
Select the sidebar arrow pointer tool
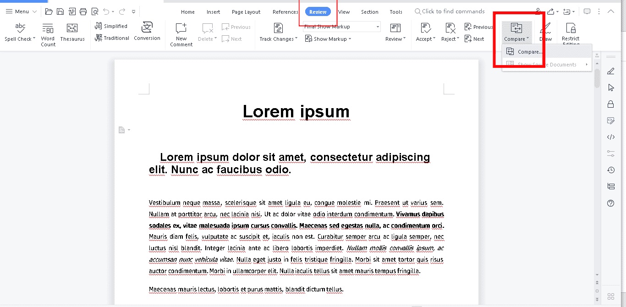coord(610,88)
